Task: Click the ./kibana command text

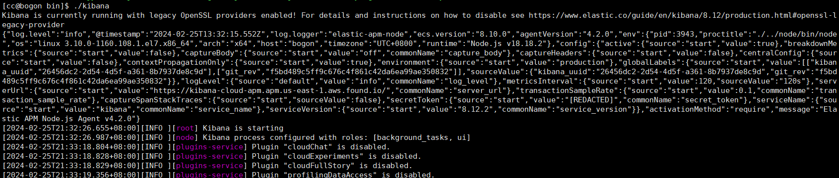Action: 91,6
